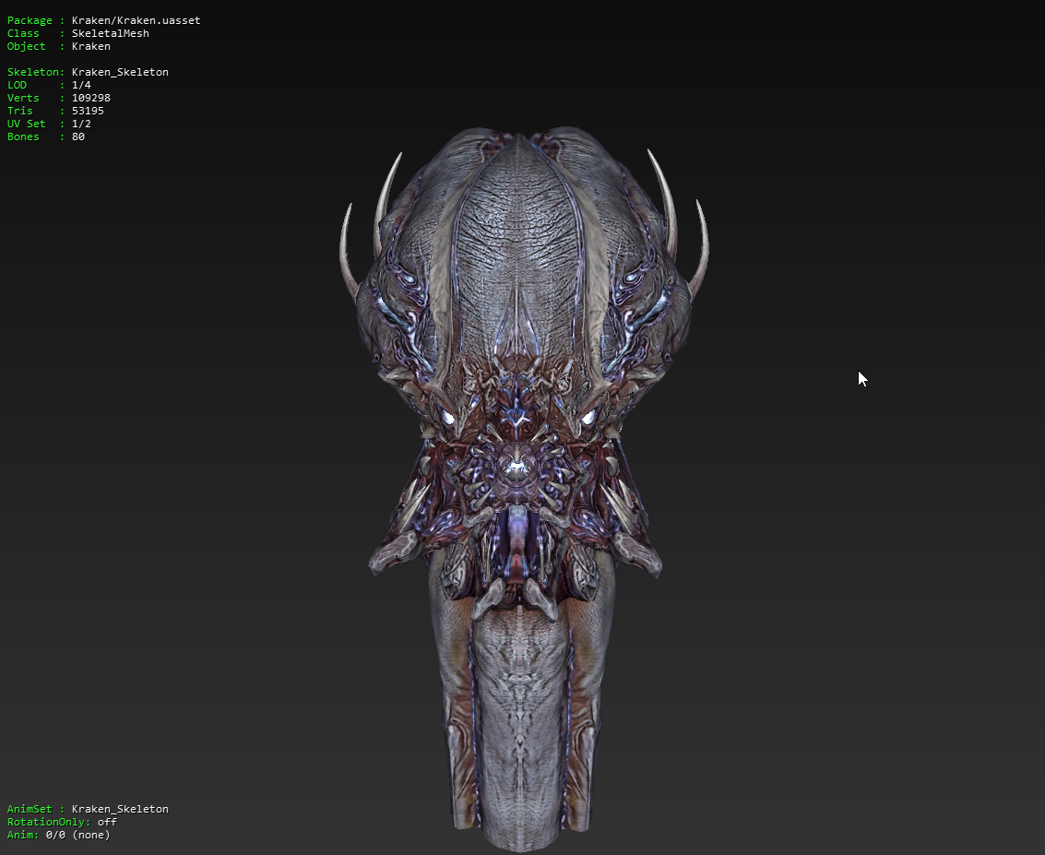
Task: Select the Object name Kraken text
Action: (90, 46)
